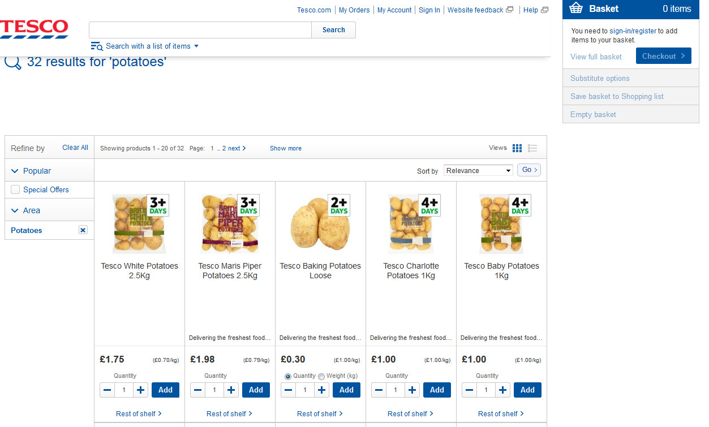Decrease quantity for Baking Potatoes Loose

point(289,390)
